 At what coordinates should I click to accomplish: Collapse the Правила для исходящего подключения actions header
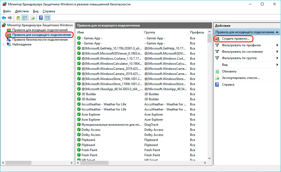click(277, 32)
